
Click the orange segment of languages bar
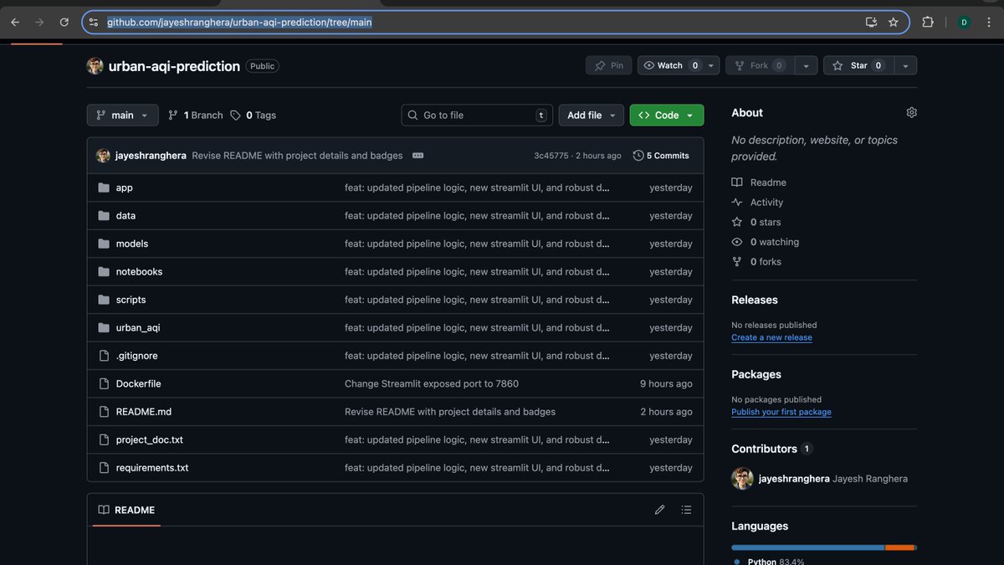900,547
